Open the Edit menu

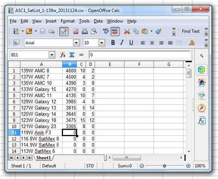[x=24, y=21]
